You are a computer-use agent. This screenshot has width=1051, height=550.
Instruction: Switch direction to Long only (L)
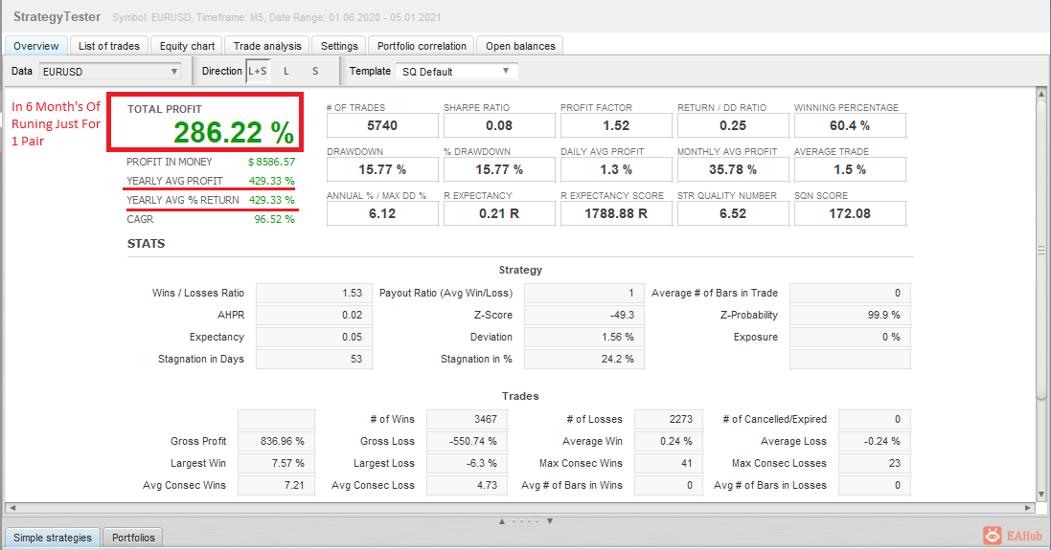(286, 71)
